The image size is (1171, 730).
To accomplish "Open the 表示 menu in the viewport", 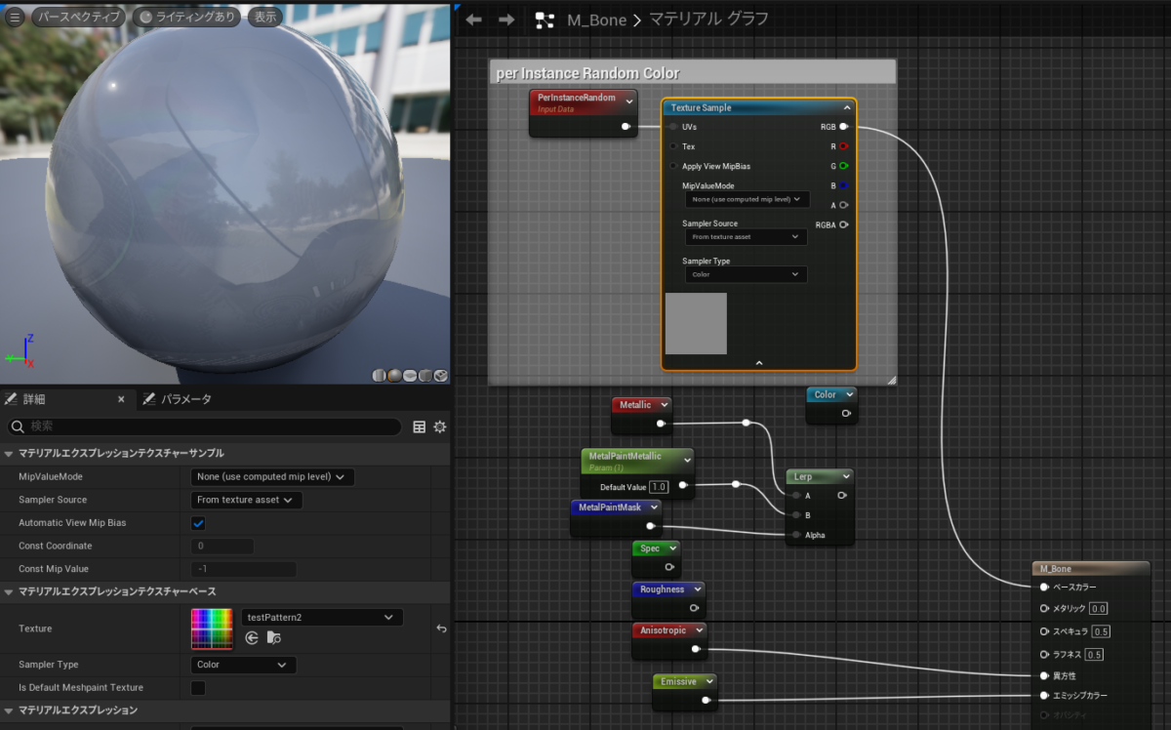I will click(x=264, y=16).
